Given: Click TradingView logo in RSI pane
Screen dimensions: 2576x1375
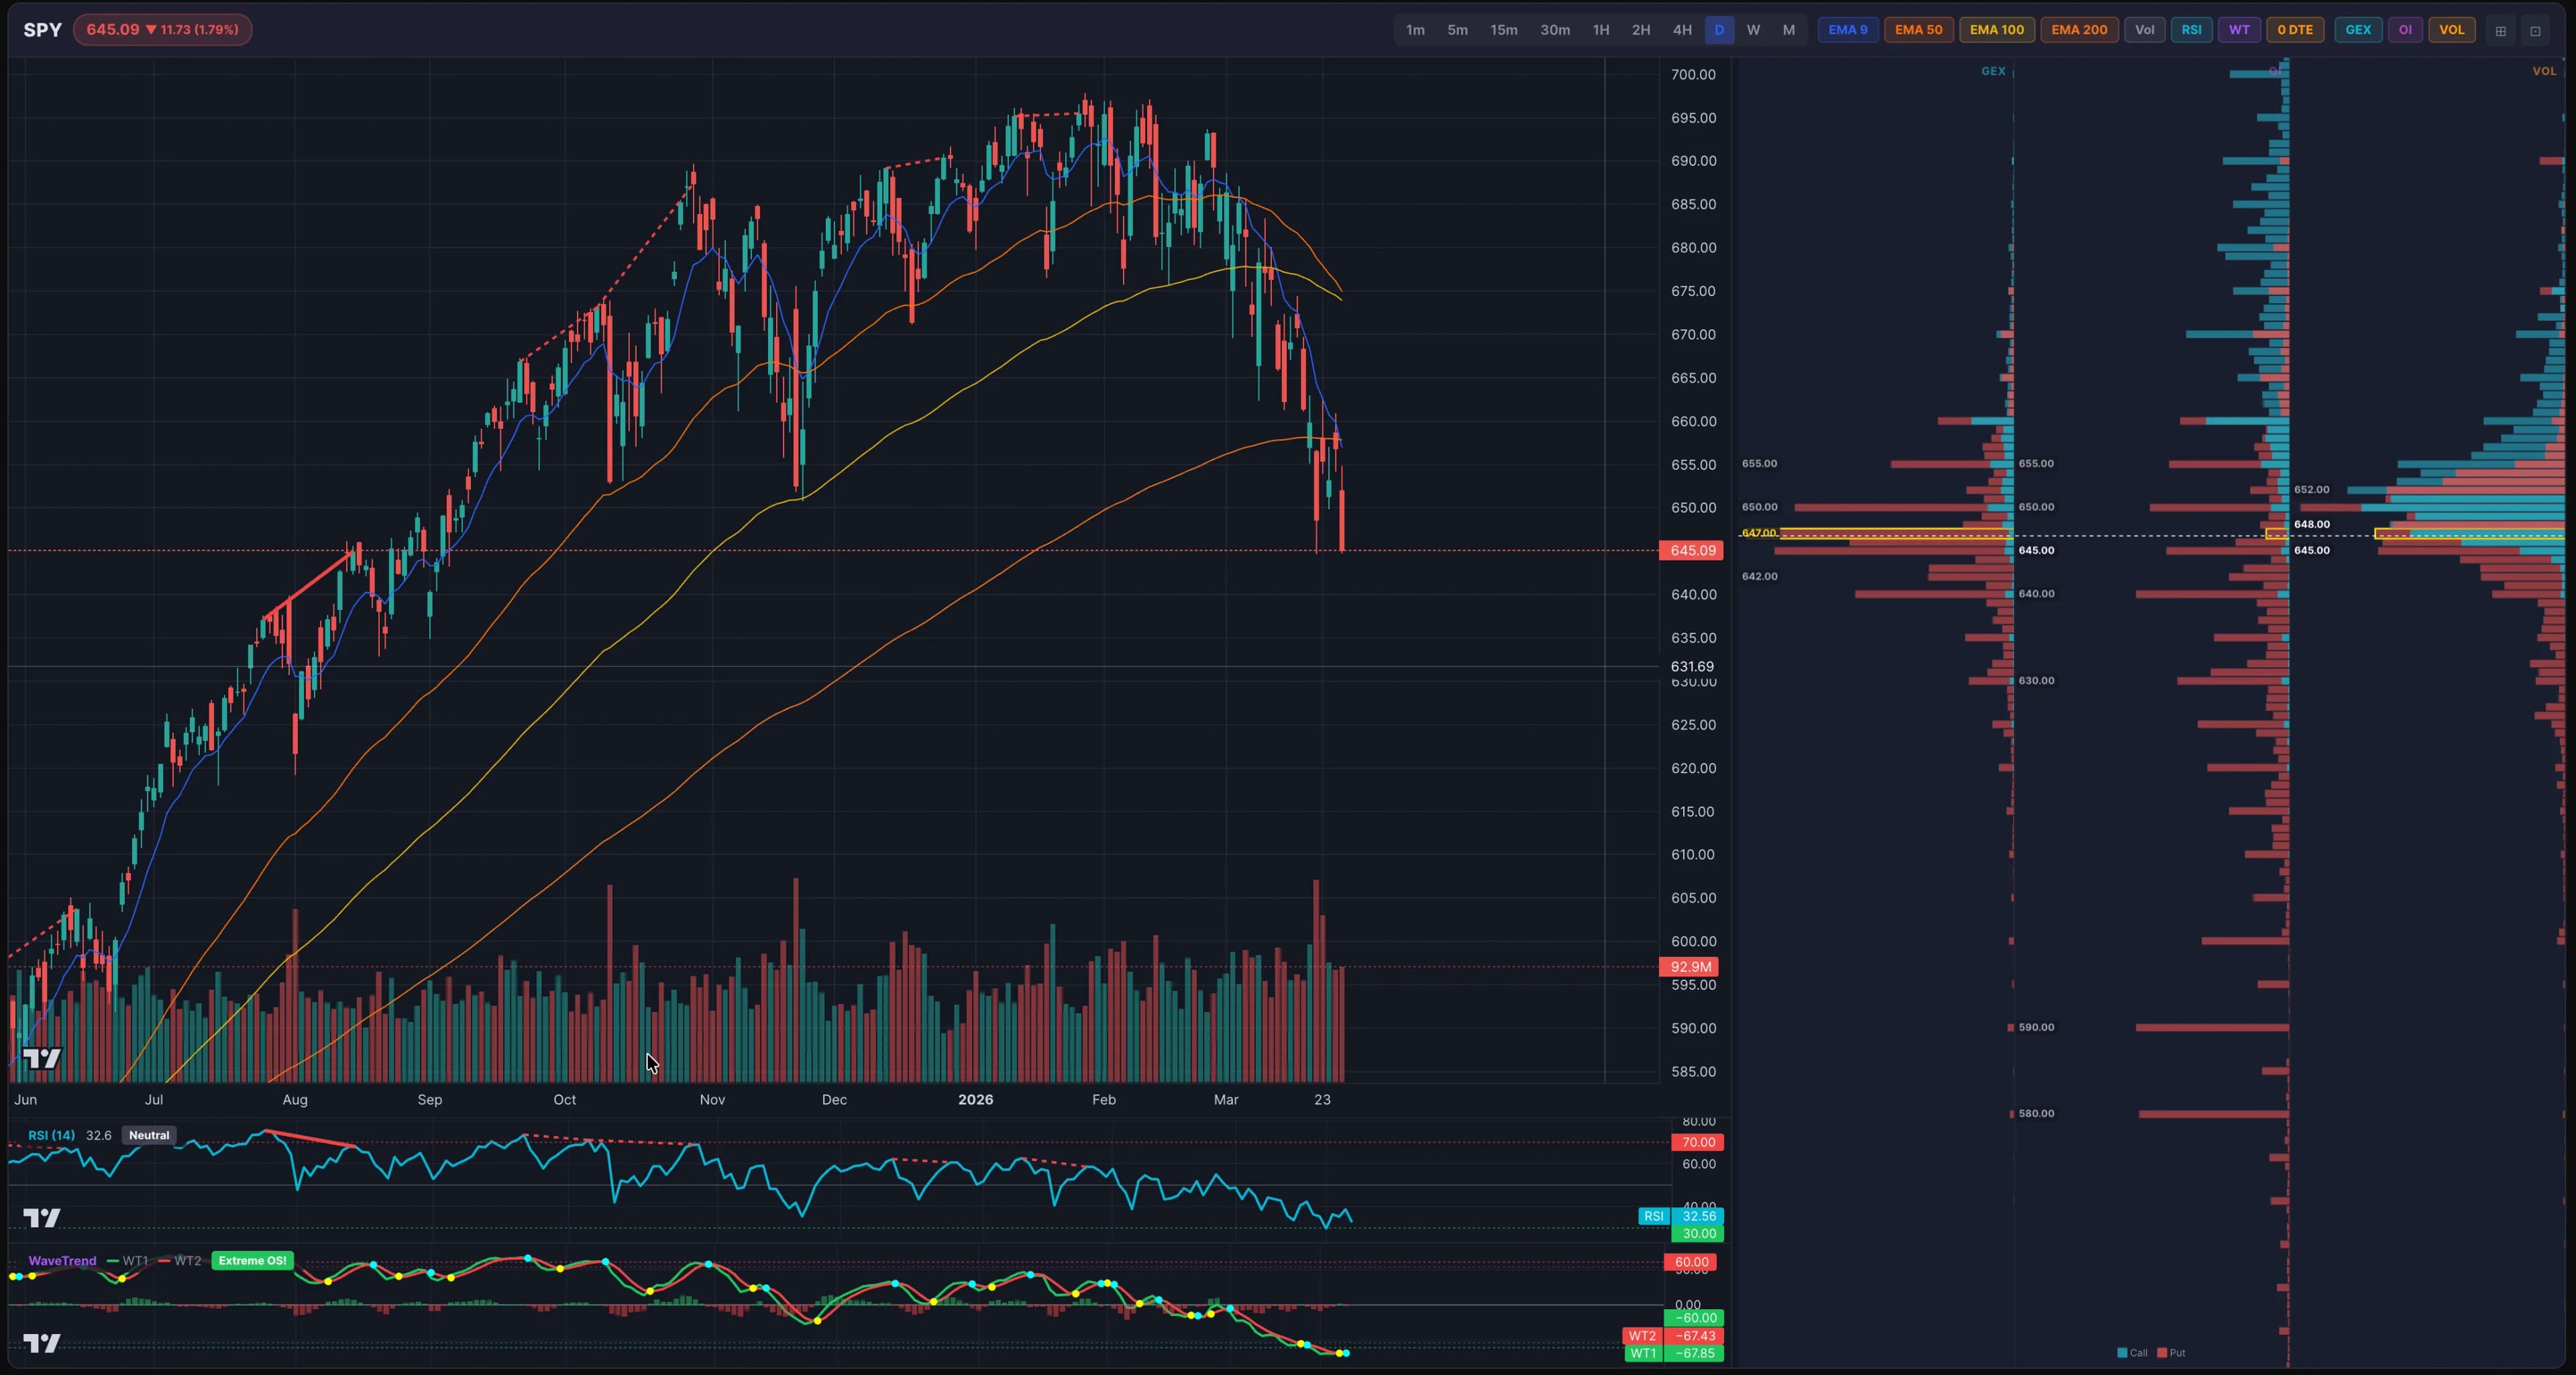Looking at the screenshot, I should [x=42, y=1218].
